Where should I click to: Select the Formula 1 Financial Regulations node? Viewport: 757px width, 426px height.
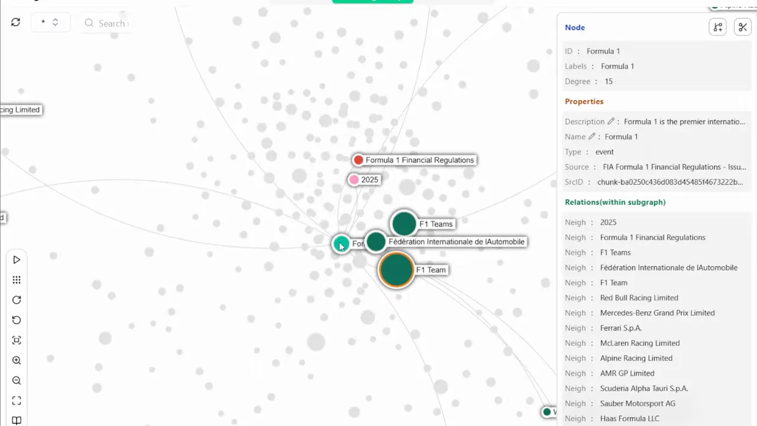[x=358, y=160]
